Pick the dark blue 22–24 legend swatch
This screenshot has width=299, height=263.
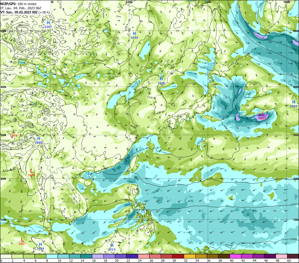pos(132,256)
